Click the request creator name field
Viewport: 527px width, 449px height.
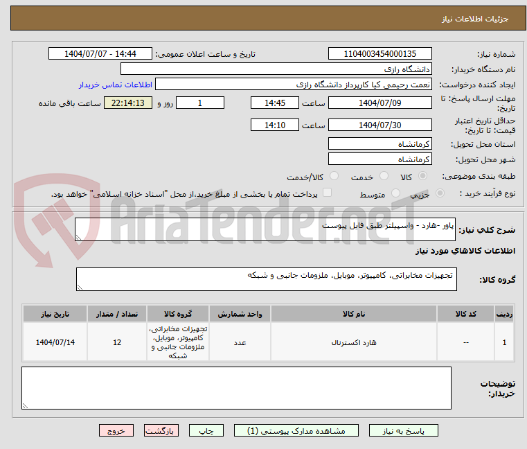point(294,85)
